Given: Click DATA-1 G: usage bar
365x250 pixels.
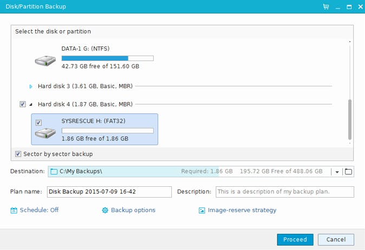Looking at the screenshot, I should pyautogui.click(x=108, y=58).
